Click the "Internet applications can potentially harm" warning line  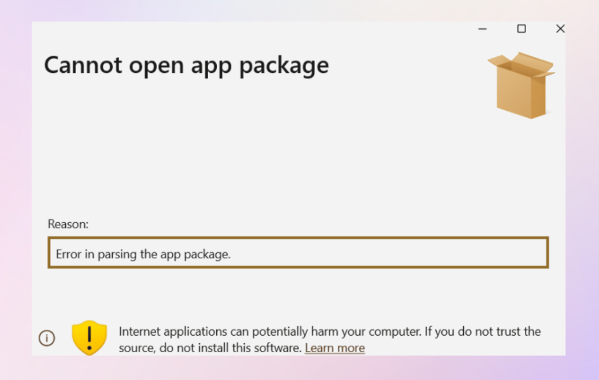pos(254,331)
